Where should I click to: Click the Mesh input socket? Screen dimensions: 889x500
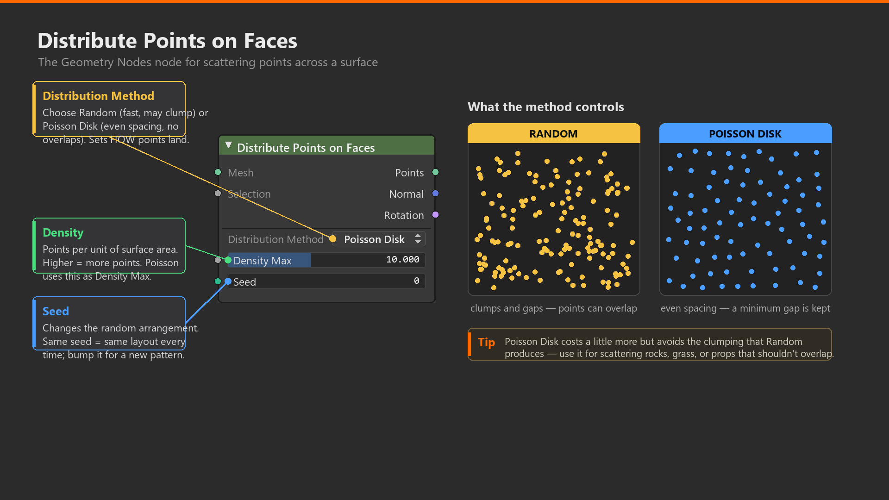coord(218,172)
